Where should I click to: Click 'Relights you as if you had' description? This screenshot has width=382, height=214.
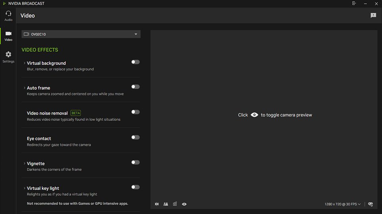(x=62, y=194)
